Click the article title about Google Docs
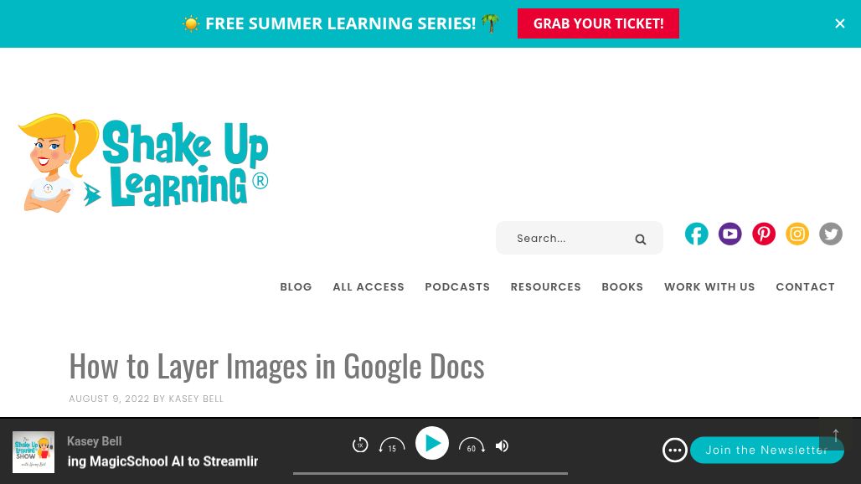861x484 pixels. pos(276,367)
